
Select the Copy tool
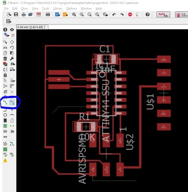(x=5, y=53)
